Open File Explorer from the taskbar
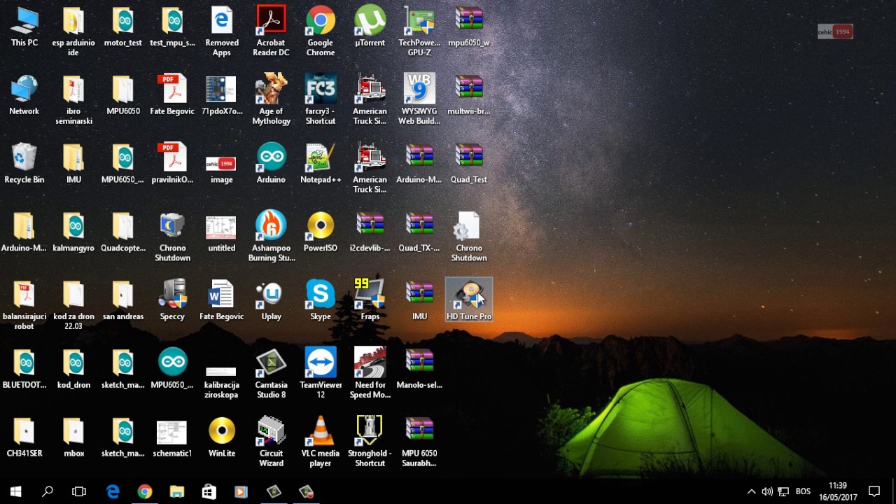 click(176, 491)
